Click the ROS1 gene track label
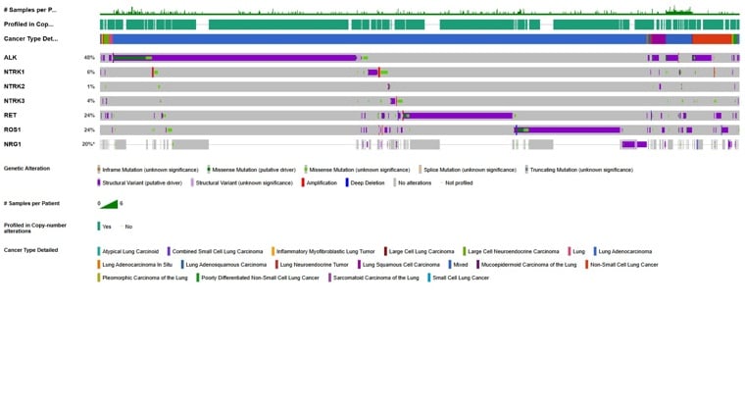The image size is (745, 407). point(13,129)
